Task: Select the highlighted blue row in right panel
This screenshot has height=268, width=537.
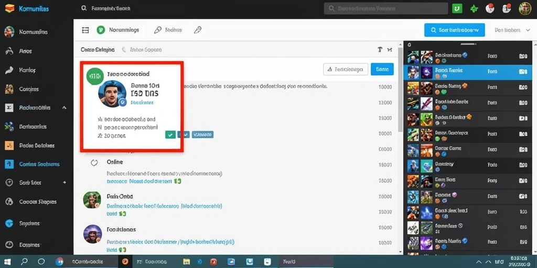Action: click(x=467, y=71)
